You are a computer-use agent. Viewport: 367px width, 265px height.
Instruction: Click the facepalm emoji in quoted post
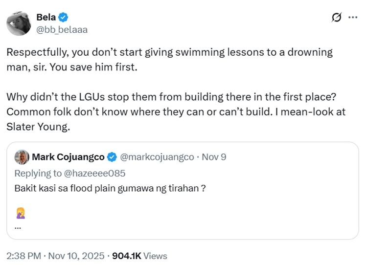[x=20, y=213]
